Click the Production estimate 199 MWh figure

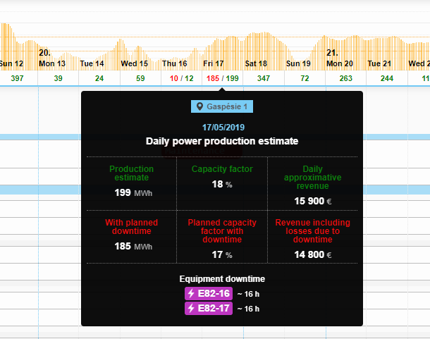[x=131, y=192]
